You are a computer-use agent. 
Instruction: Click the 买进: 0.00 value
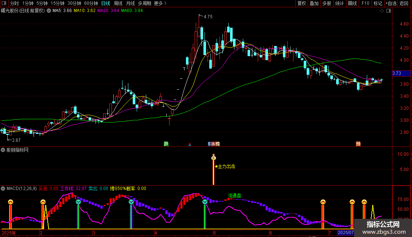(x=48, y=189)
